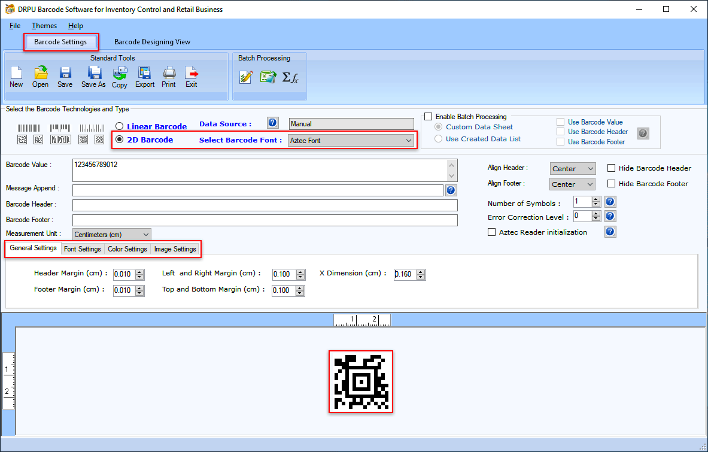Decrease Footer Margin with spinner down arrow
708x452 pixels.
[139, 293]
